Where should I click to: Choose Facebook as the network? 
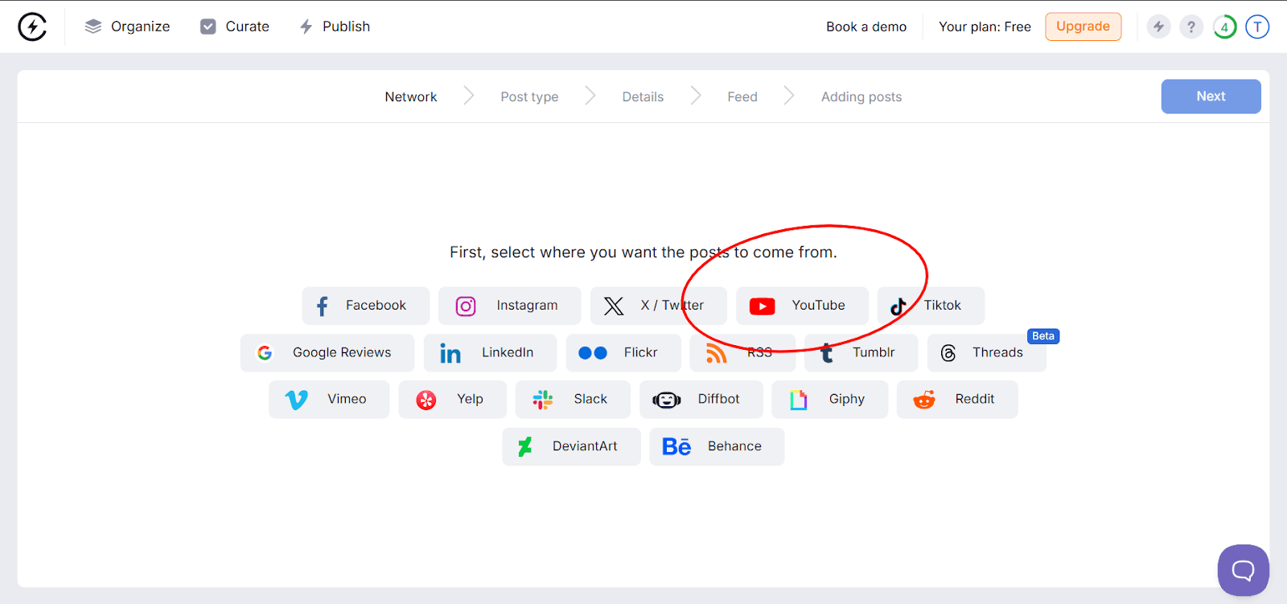pos(365,306)
